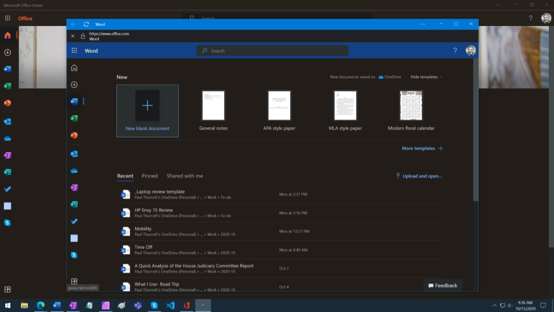Create a New blank document
This screenshot has width=554, height=312.
(x=147, y=111)
